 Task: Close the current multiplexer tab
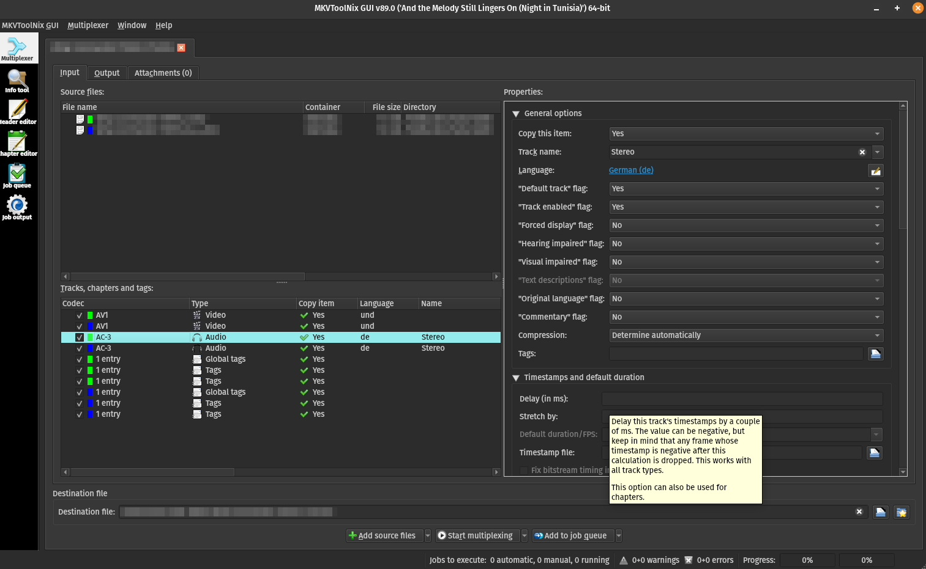[x=181, y=48]
